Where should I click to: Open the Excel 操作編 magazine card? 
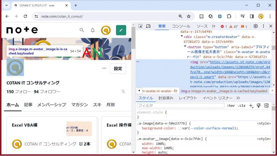[x=116, y=135]
